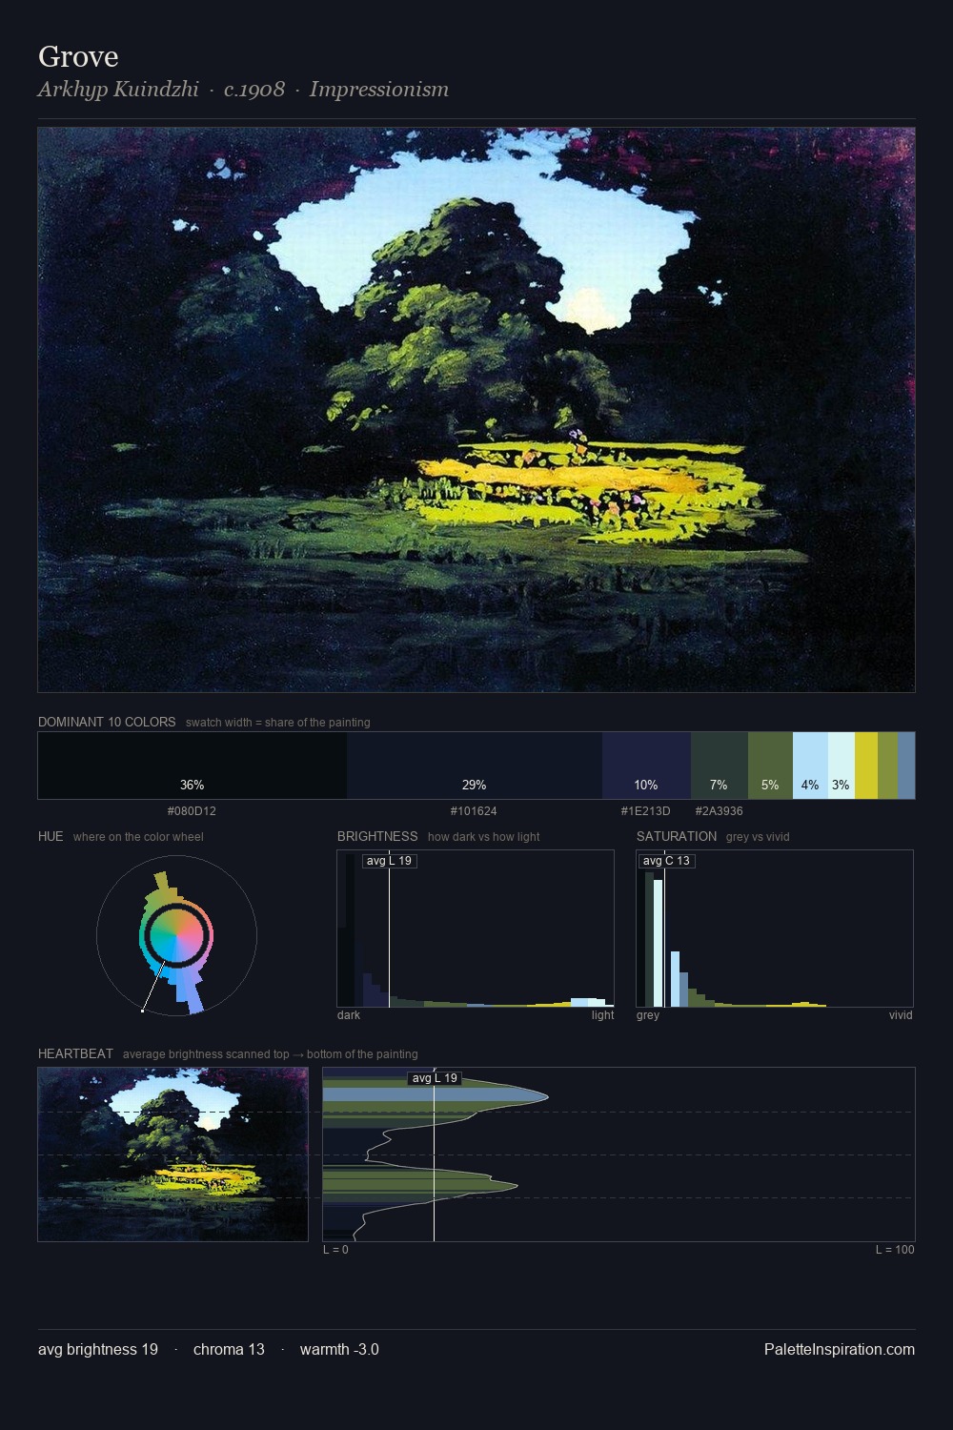Click the hue color wheel chart
This screenshot has height=1430, width=953.
(x=176, y=936)
